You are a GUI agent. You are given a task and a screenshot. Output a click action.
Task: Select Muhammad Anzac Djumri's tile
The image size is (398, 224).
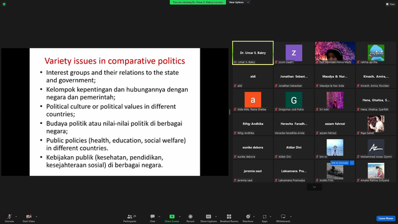pyautogui.click(x=376, y=147)
